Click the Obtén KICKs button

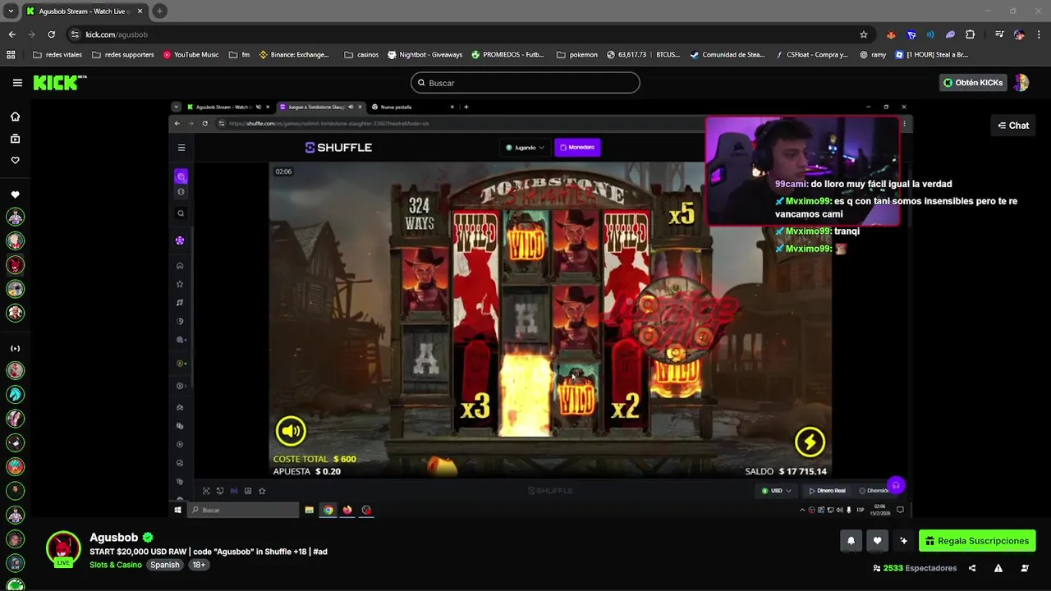pyautogui.click(x=973, y=82)
